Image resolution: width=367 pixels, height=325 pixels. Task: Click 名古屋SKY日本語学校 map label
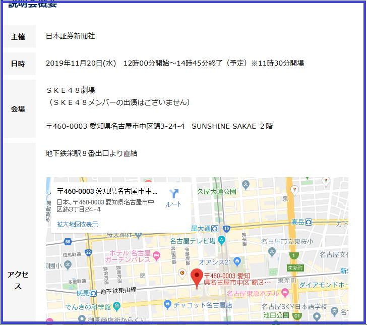(294, 307)
